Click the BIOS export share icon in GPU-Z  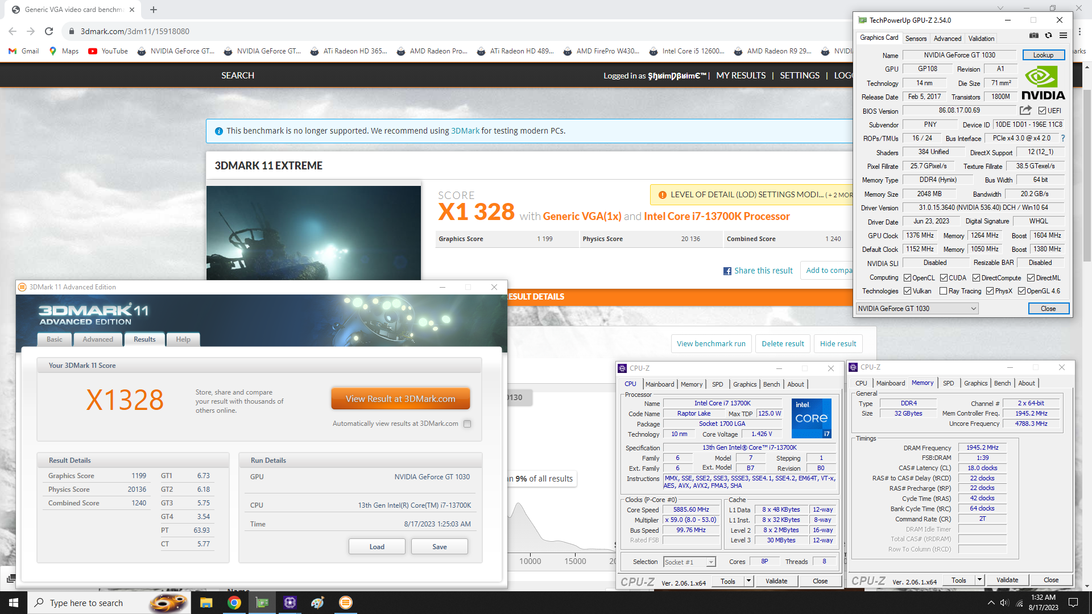pyautogui.click(x=1025, y=110)
